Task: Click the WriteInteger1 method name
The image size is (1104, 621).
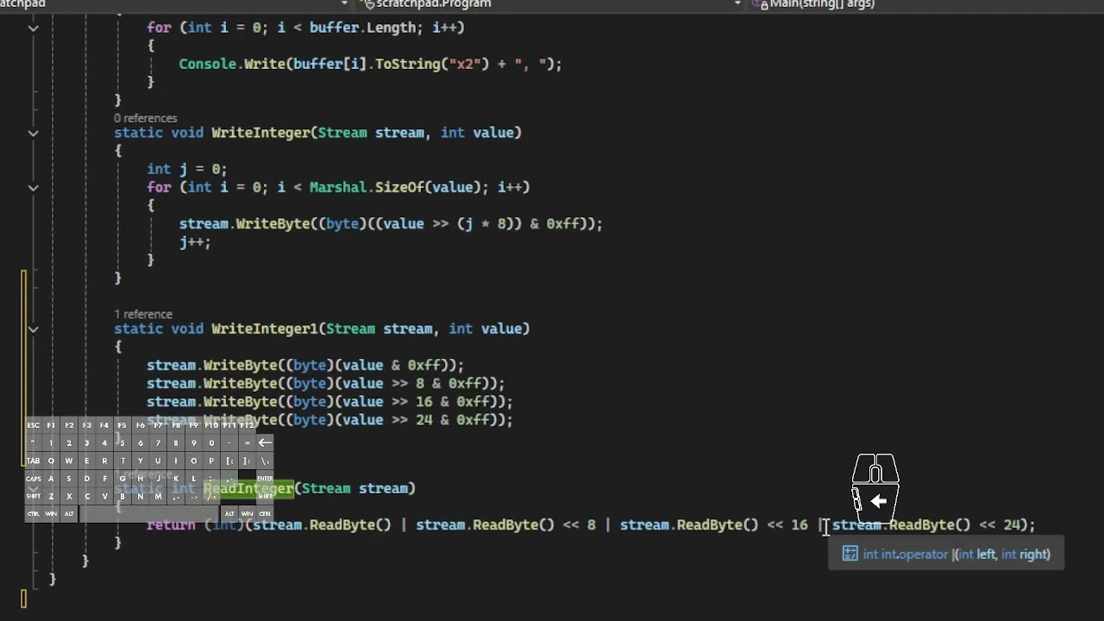Action: (x=264, y=329)
